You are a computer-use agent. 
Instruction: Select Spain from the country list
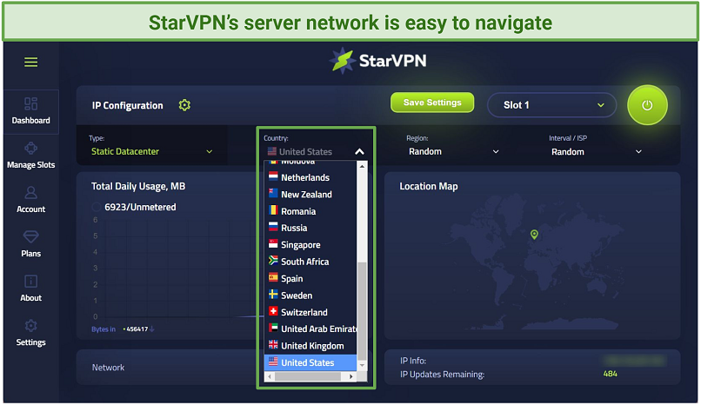point(311,279)
